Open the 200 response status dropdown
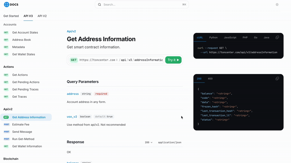Viewport: 291px width, 163px height. [149, 142]
